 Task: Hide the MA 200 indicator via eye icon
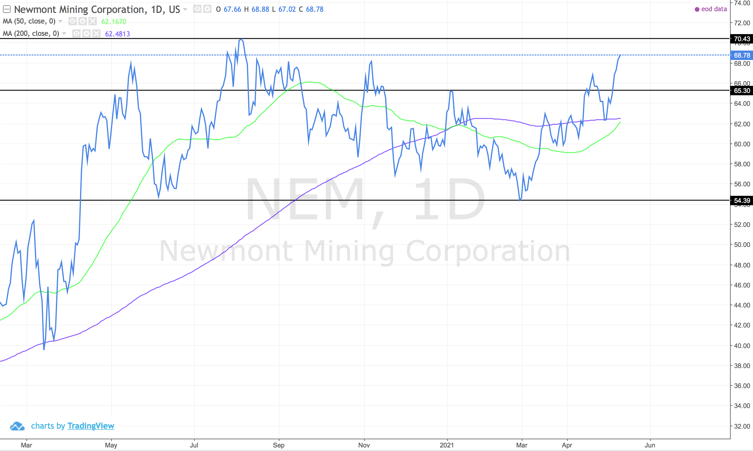pyautogui.click(x=76, y=34)
